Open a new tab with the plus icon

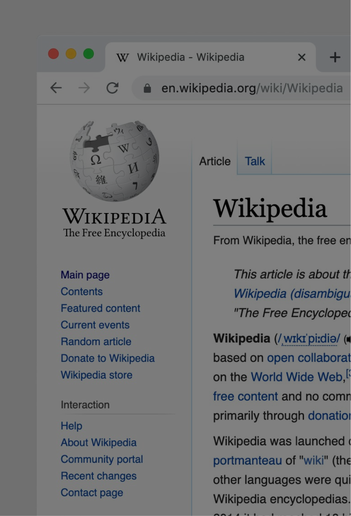point(335,57)
